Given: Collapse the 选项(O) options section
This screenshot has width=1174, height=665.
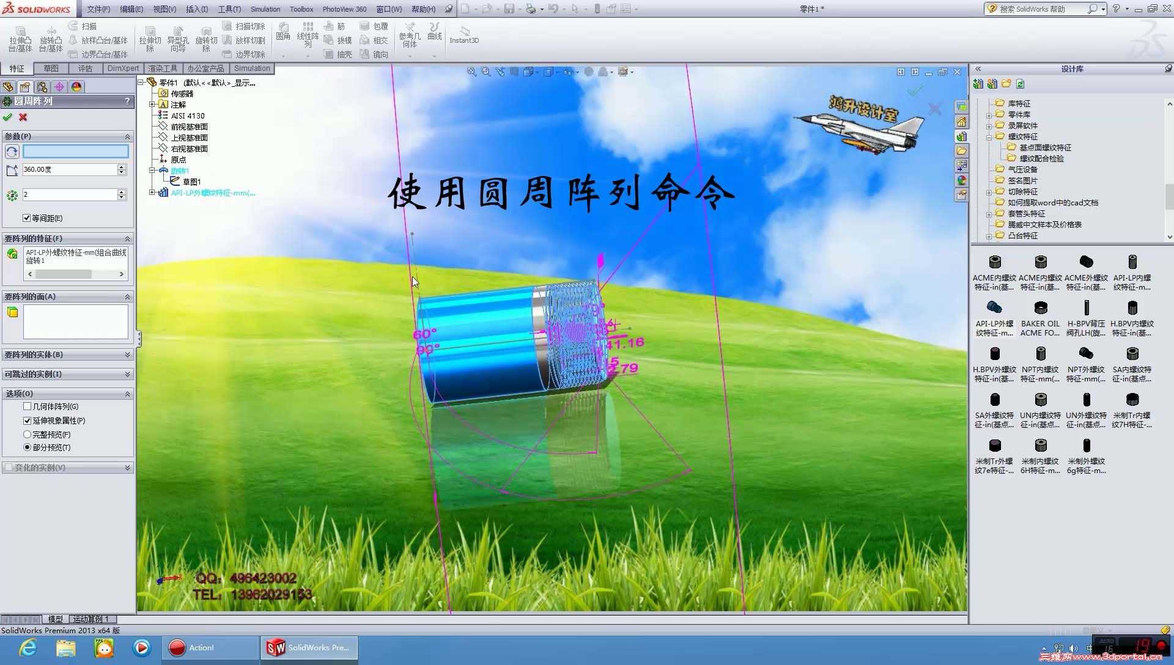Looking at the screenshot, I should click(127, 394).
